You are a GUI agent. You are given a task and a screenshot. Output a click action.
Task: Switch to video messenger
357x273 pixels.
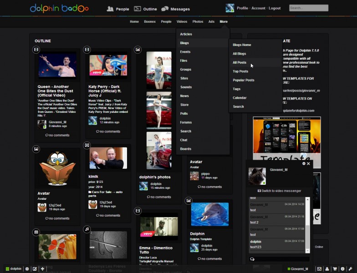tap(280, 191)
